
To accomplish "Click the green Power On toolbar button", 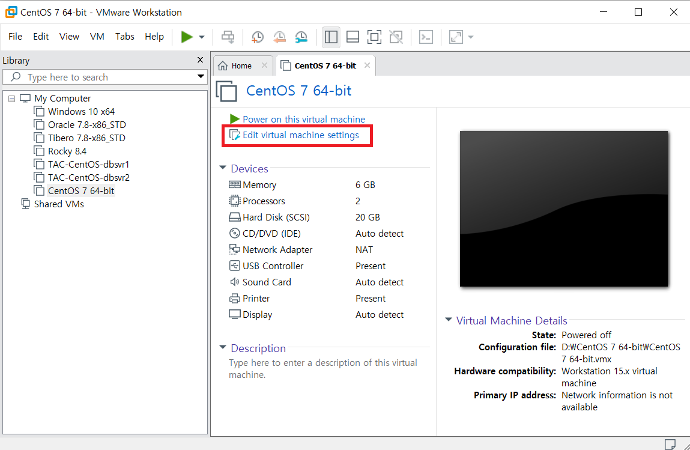I will (x=187, y=37).
